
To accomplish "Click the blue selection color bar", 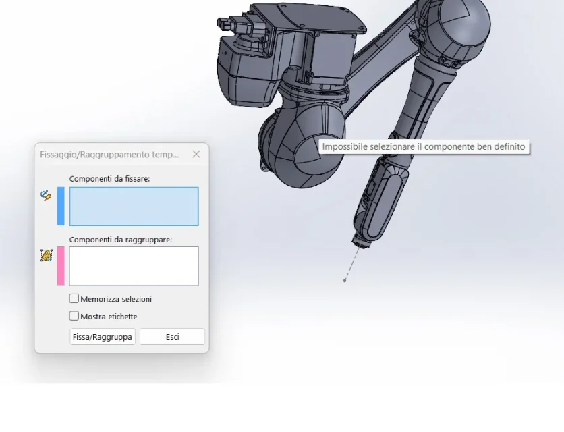I will 61,206.
